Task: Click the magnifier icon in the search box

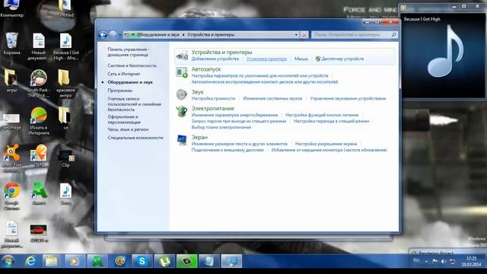Action: coord(393,34)
